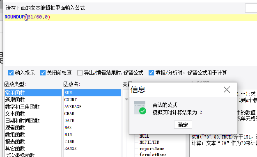257x157 pixels.
Task: Select 文本函数 category
Action: point(33,114)
